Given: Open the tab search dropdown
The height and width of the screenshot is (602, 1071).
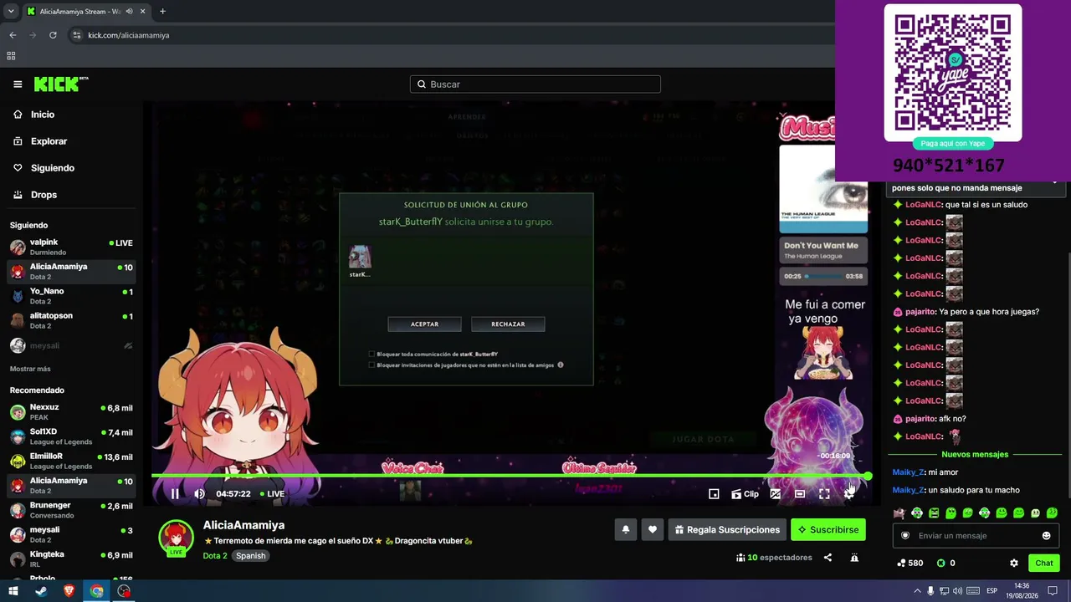Looking at the screenshot, I should [11, 12].
